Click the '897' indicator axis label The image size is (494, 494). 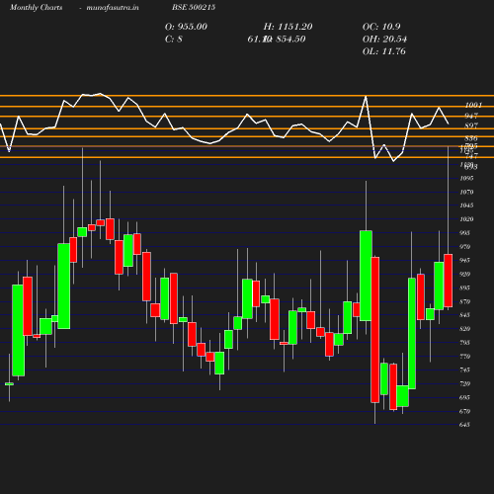(x=471, y=125)
